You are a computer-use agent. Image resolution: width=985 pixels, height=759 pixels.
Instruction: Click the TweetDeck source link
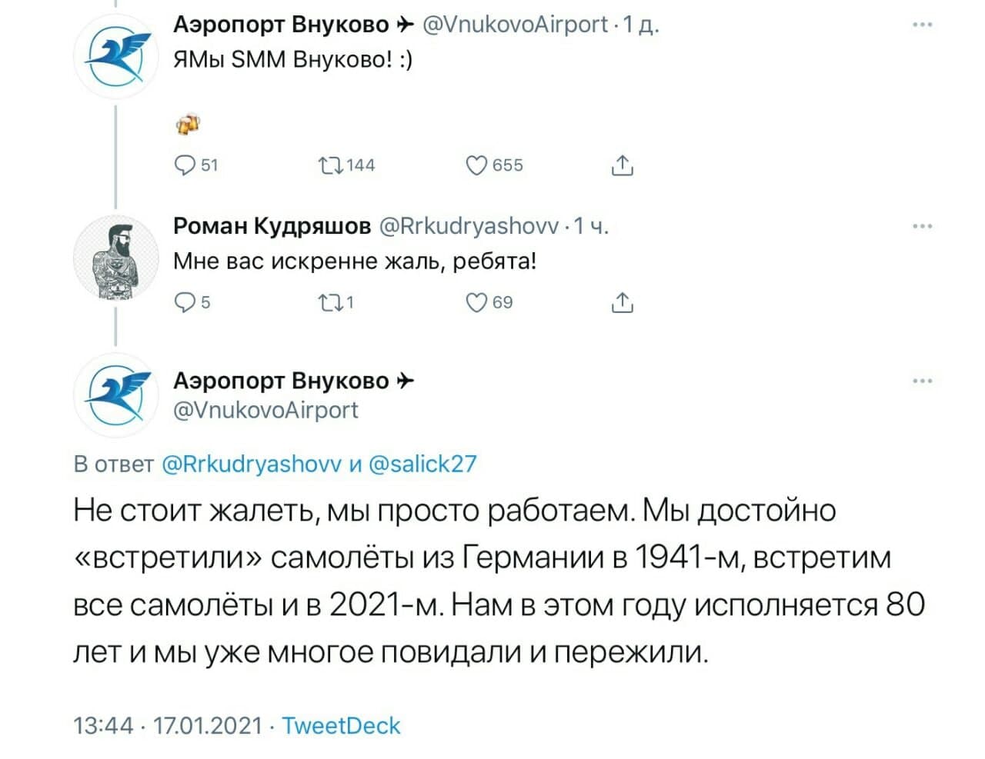point(341,726)
